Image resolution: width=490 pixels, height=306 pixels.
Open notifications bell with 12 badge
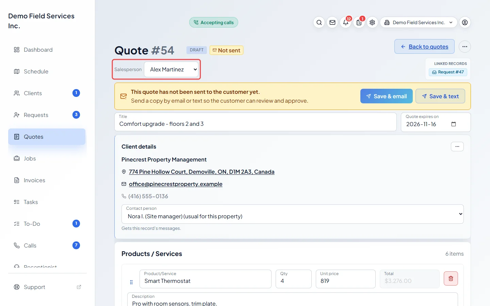pyautogui.click(x=346, y=22)
